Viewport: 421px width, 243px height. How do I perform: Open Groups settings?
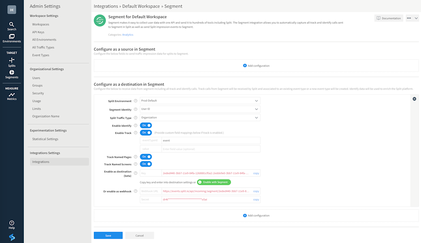click(x=37, y=86)
